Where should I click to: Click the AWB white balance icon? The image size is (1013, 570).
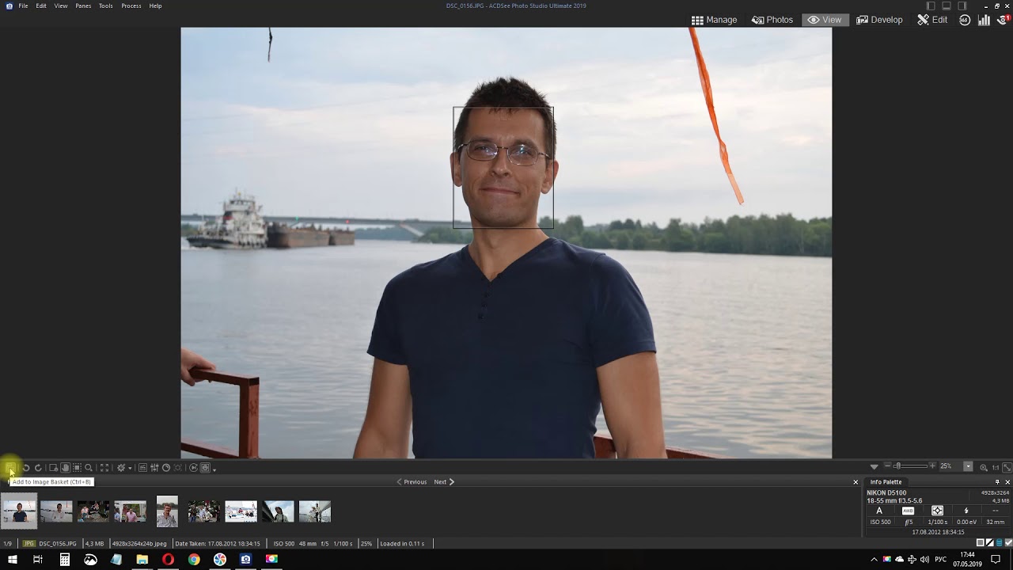click(x=908, y=511)
